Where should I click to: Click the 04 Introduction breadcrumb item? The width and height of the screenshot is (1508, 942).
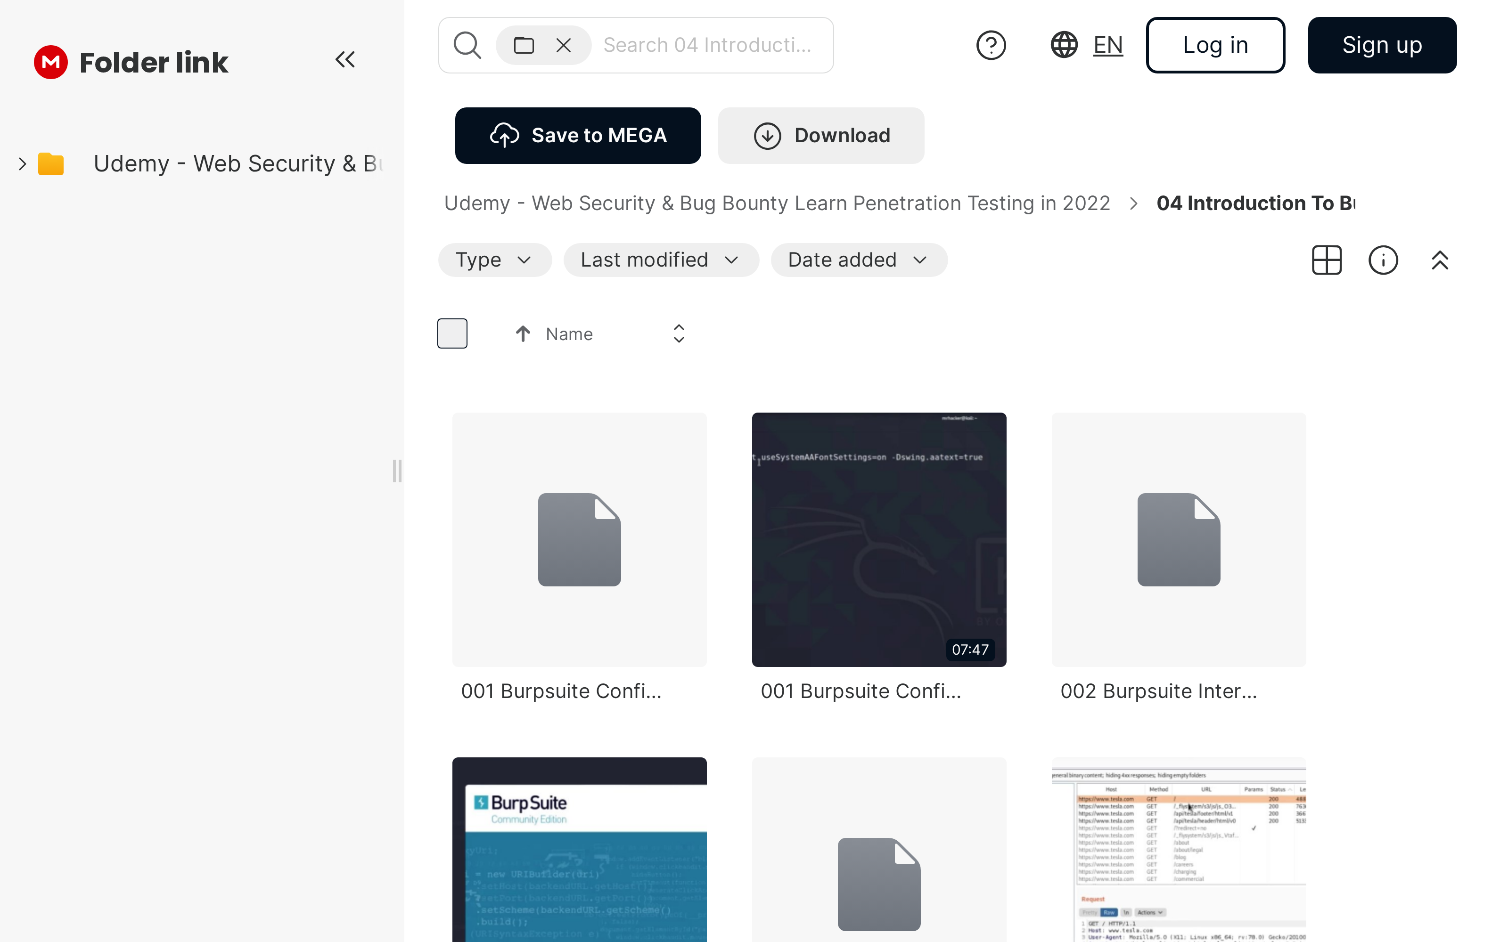(x=1255, y=203)
